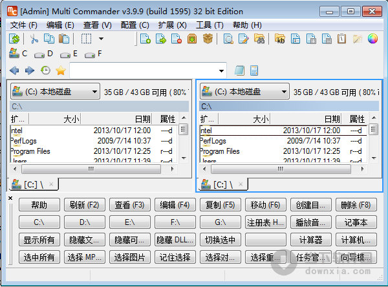Click the refresh icon at toolbar start

pos(14,39)
